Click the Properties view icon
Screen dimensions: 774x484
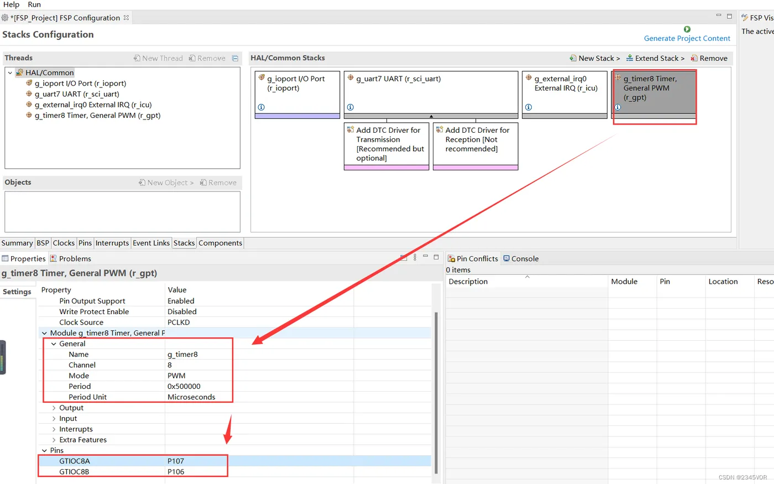tap(5, 258)
